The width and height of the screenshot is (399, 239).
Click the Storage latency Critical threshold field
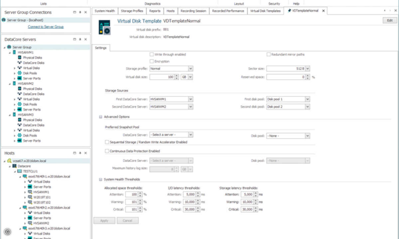pyautogui.click(x=247, y=209)
